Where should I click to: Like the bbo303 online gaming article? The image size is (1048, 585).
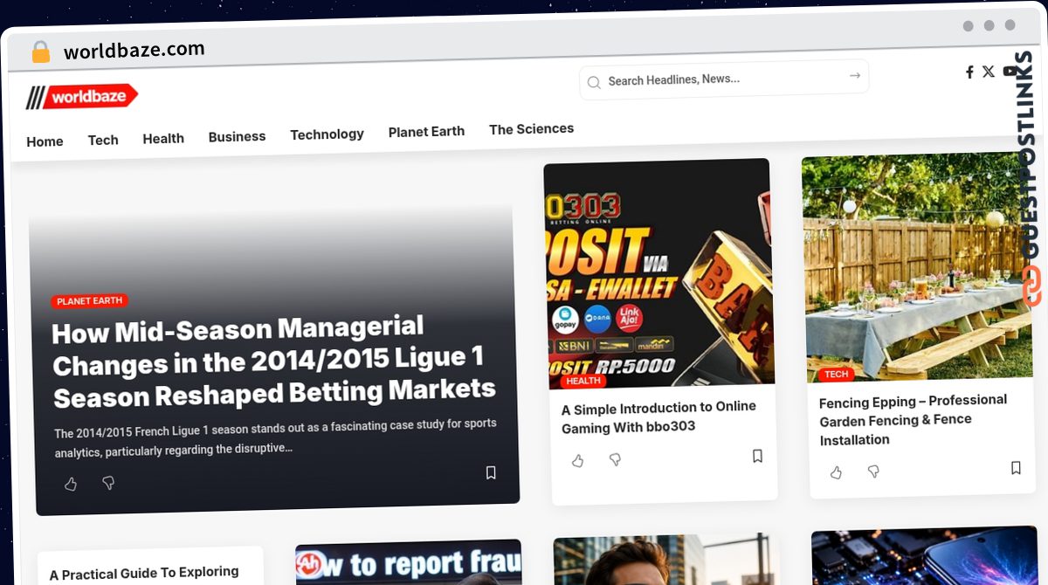(x=577, y=461)
